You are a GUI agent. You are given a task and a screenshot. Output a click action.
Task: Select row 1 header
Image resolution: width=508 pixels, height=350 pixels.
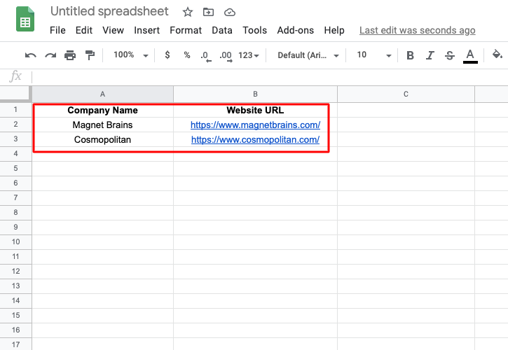[x=15, y=110]
